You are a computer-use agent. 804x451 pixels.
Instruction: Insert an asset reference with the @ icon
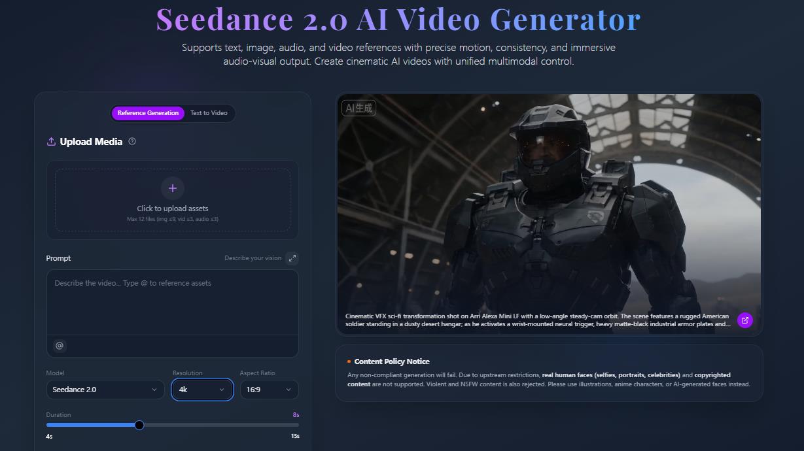60,346
